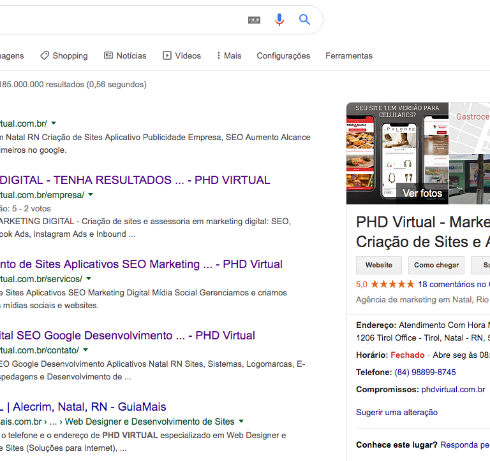Screen dimensions: 490x461
Task: Click the red 'Fechado' status text
Action: coord(408,355)
